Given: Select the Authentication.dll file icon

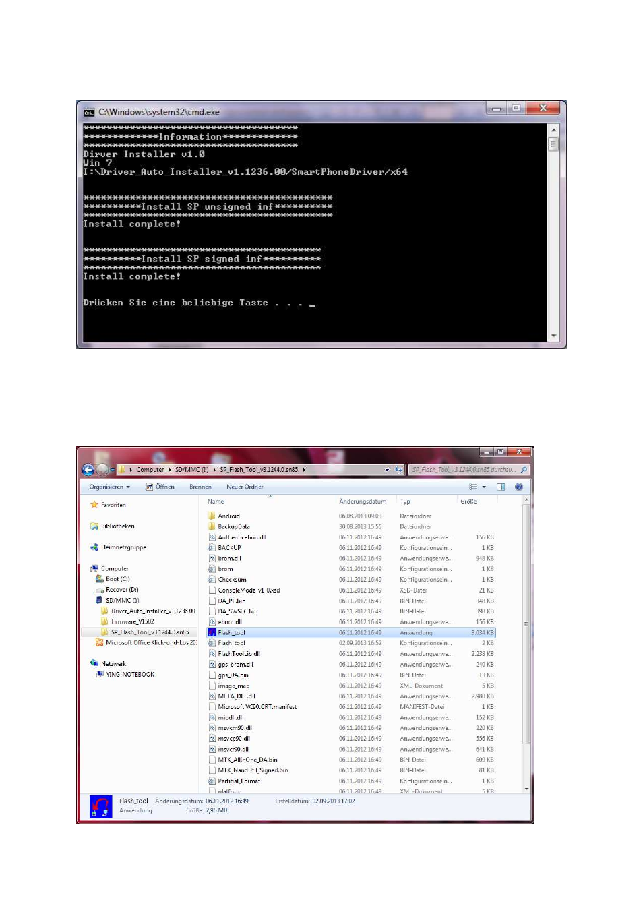Looking at the screenshot, I should coord(212,537).
